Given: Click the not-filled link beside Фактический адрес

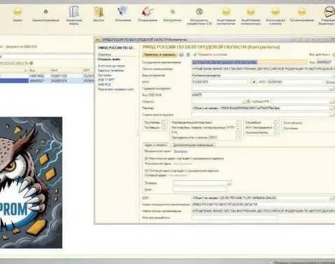Looking at the screenshot, I should (x=183, y=163).
